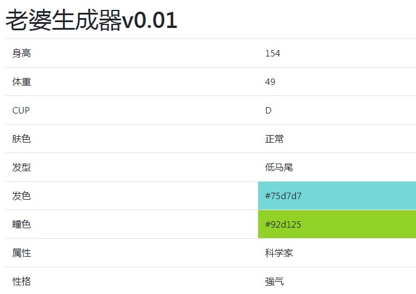This screenshot has height=294, width=416.
Task: Click the #75d7d7 hex code text
Action: [283, 196]
